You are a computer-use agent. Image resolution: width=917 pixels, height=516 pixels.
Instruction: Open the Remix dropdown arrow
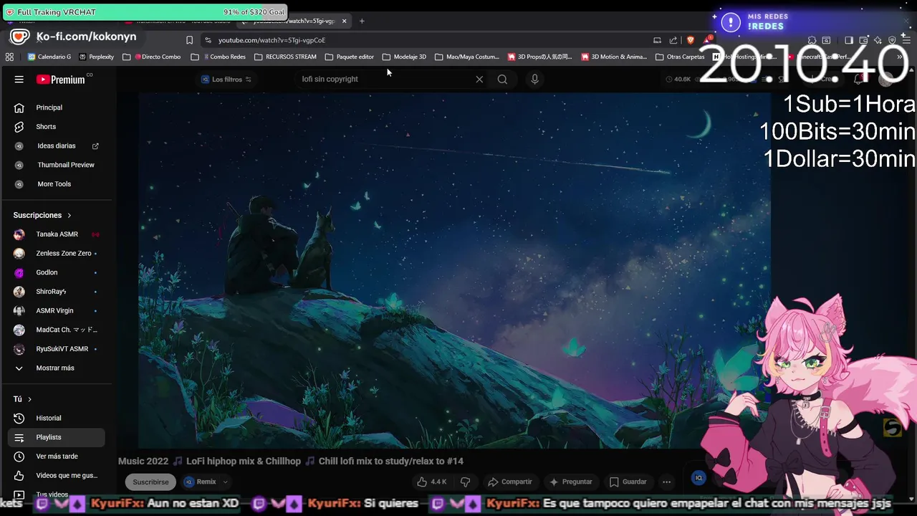225,482
